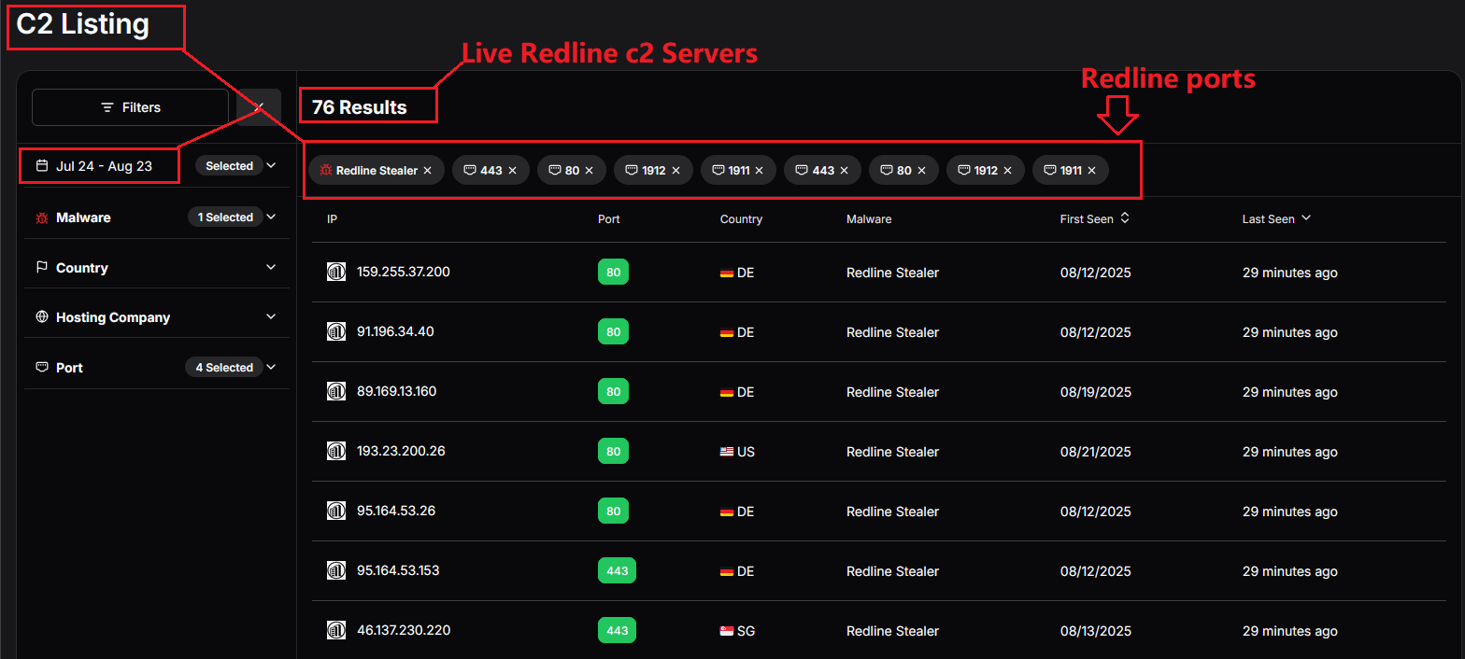Viewport: 1465px width, 659px height.
Task: Click the port icon beside the Port filter
Action: click(42, 368)
